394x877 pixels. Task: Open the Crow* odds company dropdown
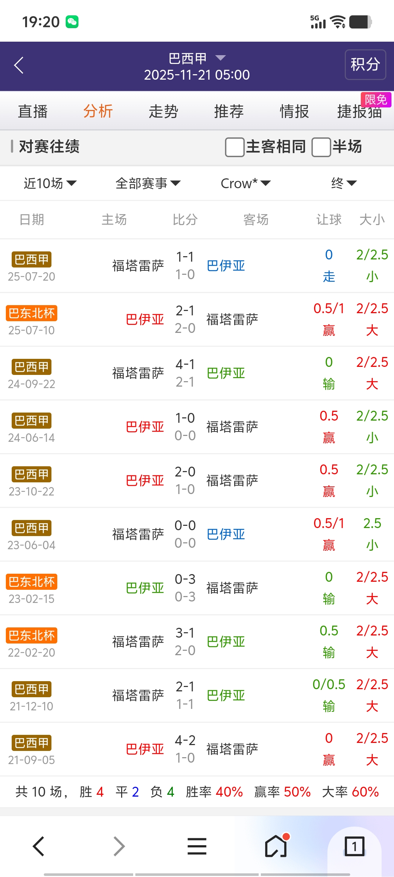pos(246,183)
